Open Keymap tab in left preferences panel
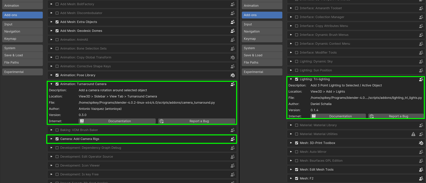 tap(23, 39)
